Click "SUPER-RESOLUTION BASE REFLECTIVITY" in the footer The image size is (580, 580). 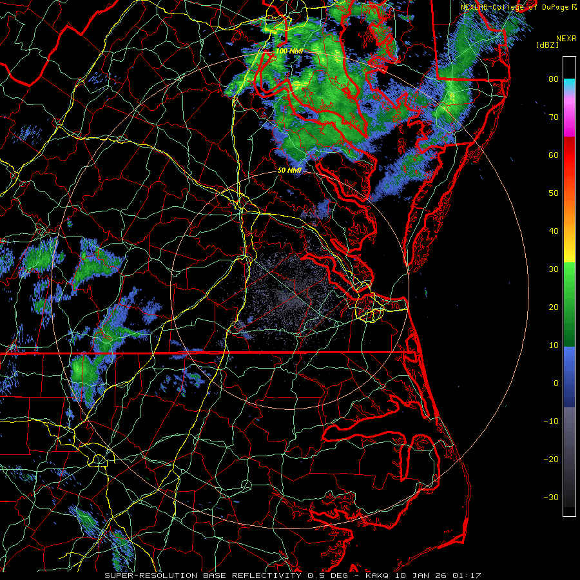point(203,575)
